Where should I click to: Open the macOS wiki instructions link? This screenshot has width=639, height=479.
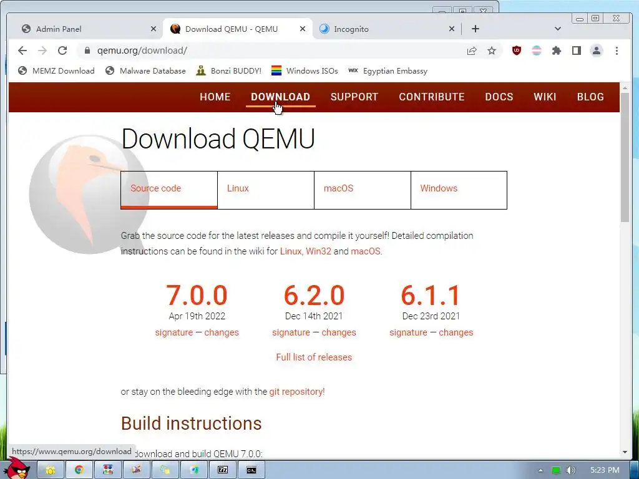(366, 251)
